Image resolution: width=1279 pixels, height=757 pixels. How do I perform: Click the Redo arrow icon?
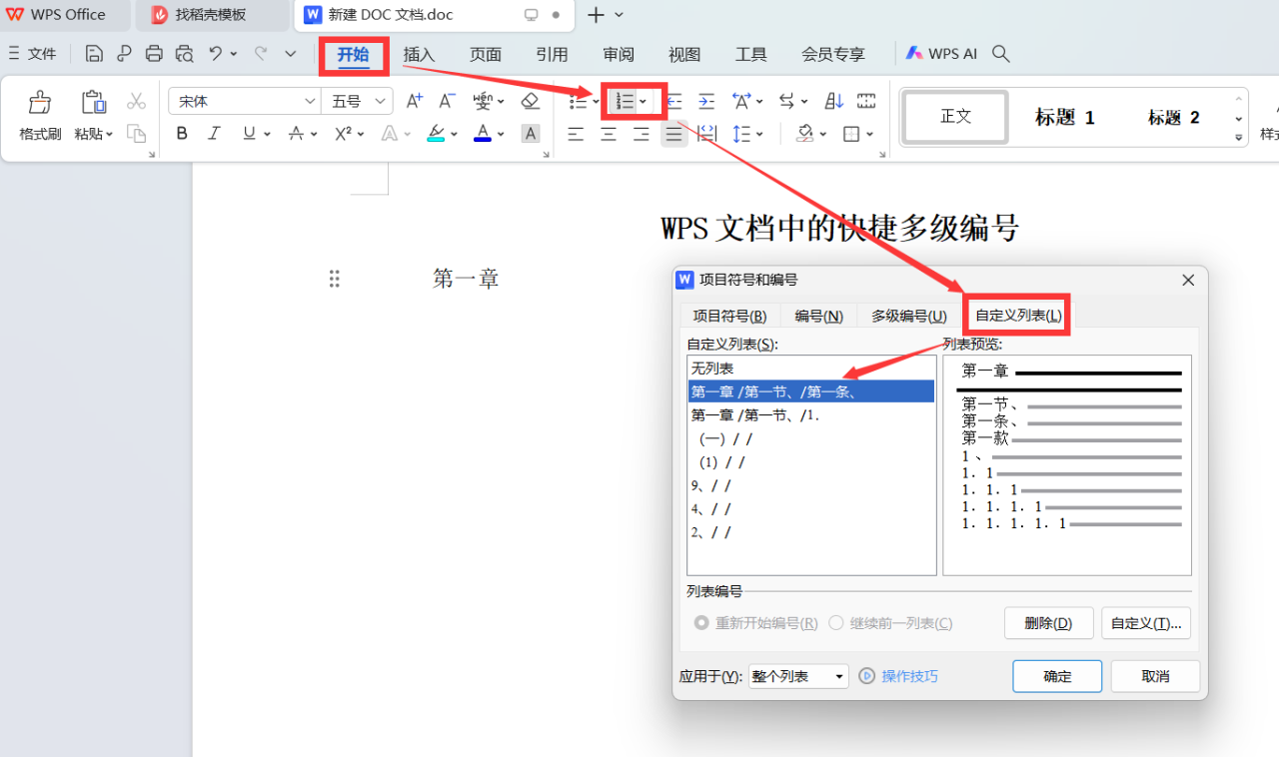[261, 54]
